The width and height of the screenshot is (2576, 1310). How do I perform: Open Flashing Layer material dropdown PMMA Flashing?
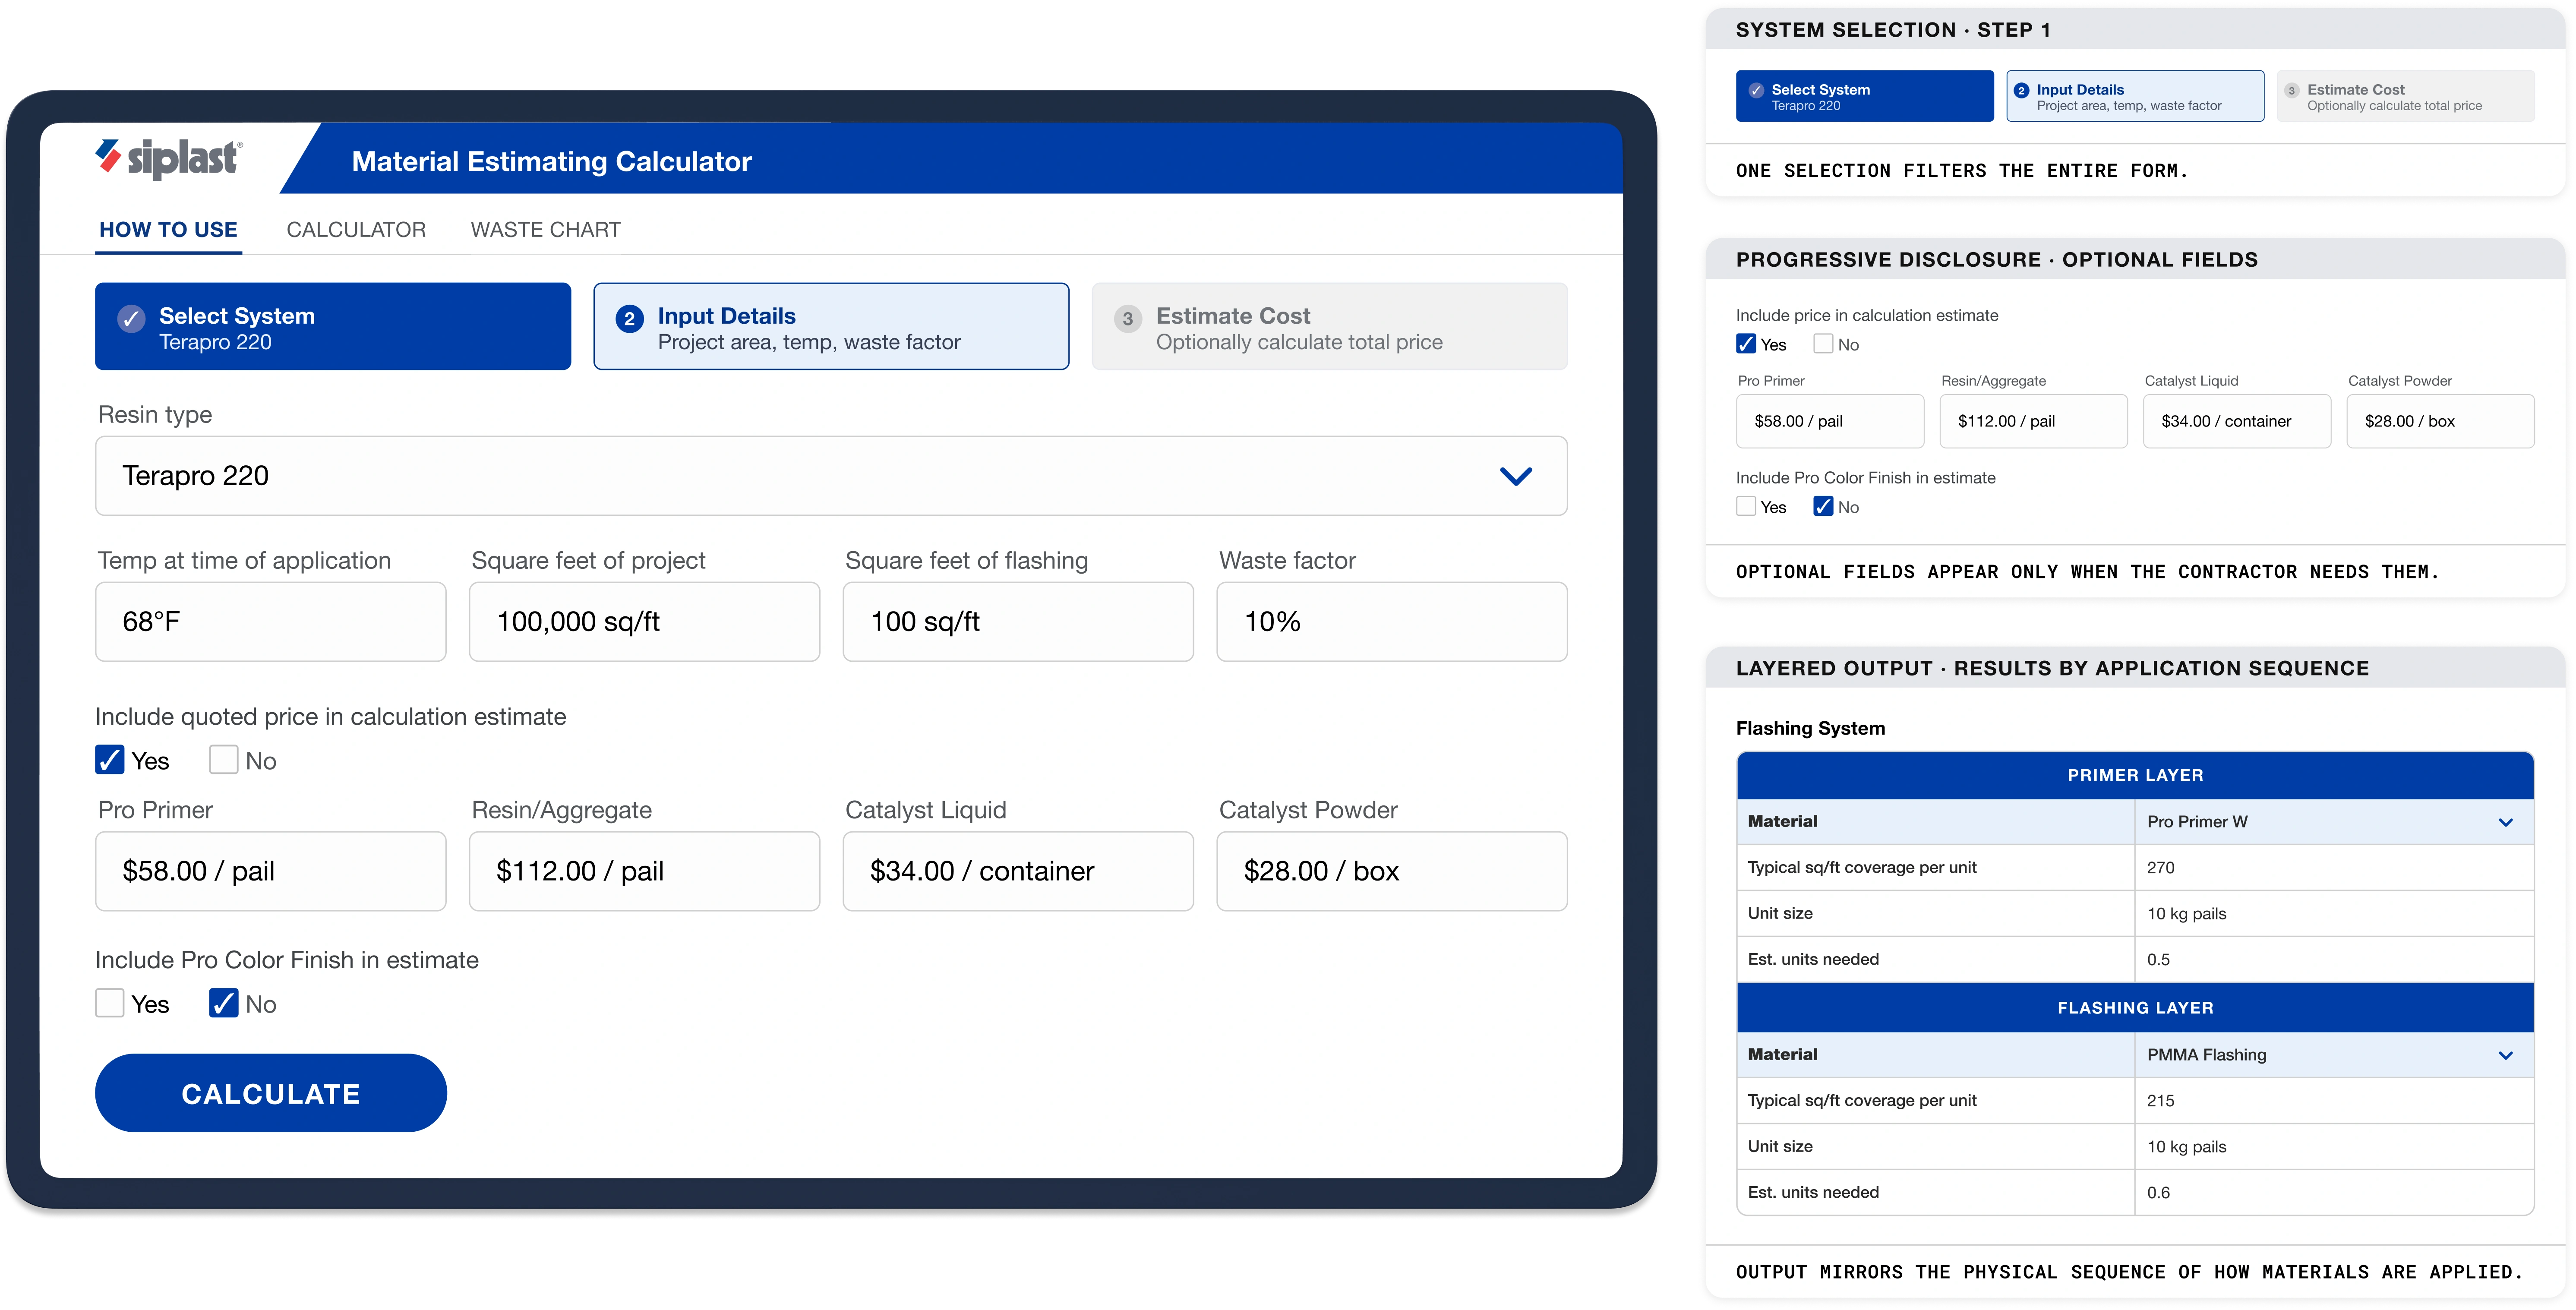(x=2334, y=1055)
